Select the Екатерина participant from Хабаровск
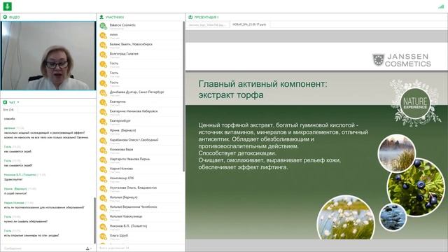Image resolution: width=448 pixels, height=252 pixels. click(134, 111)
